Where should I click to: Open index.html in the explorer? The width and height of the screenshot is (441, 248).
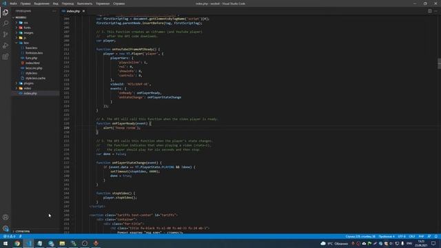coord(32,63)
